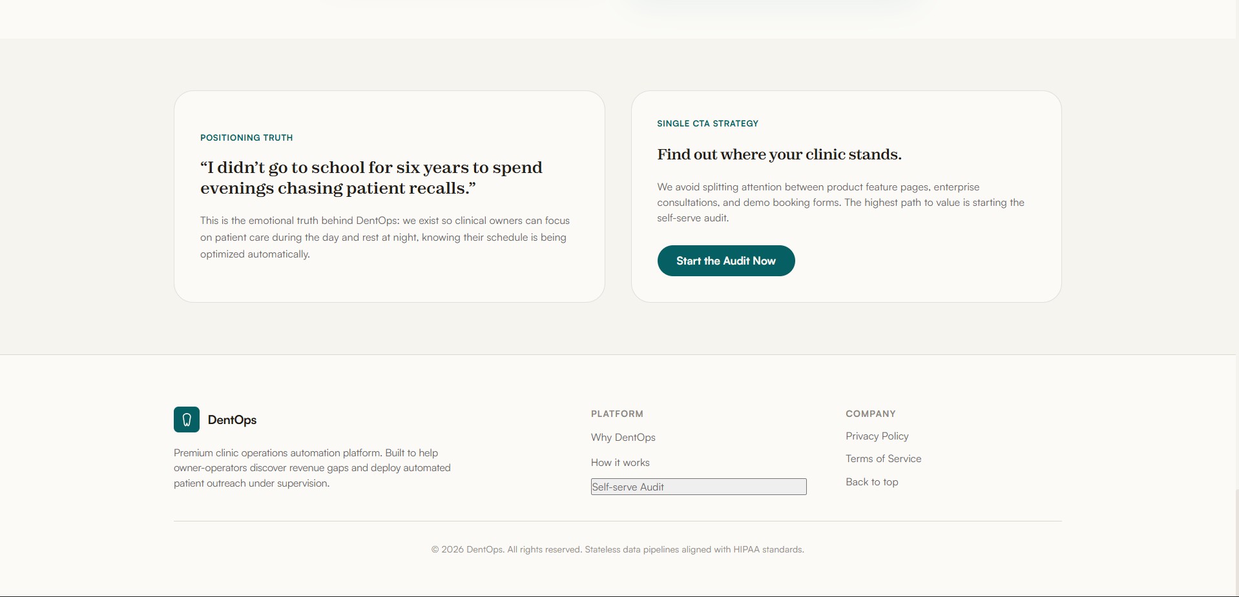
Task: Click the Platform footer column heading
Action: coord(617,414)
